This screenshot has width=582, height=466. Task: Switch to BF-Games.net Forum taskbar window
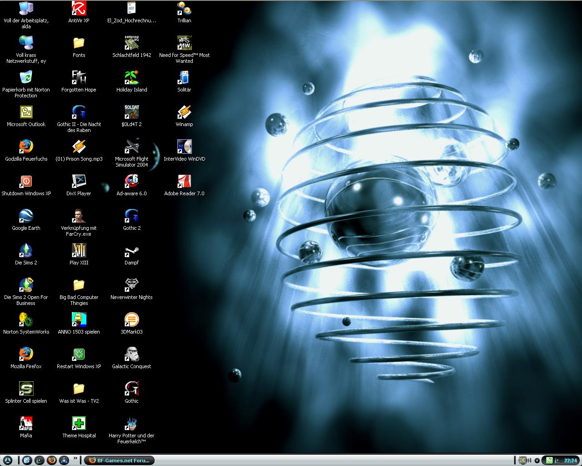click(120, 460)
